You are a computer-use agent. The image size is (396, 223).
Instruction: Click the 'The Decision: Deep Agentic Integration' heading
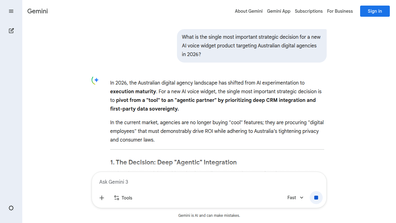point(173,162)
